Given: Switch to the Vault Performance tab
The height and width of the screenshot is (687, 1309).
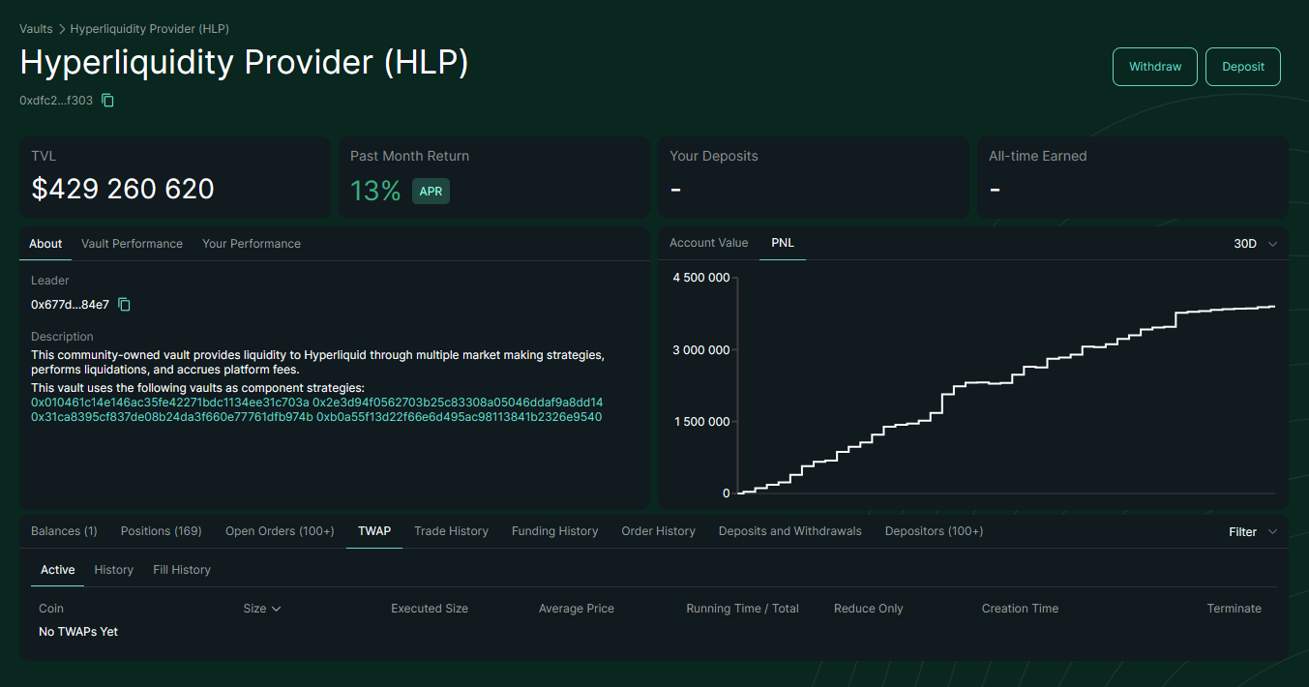Looking at the screenshot, I should [x=132, y=244].
